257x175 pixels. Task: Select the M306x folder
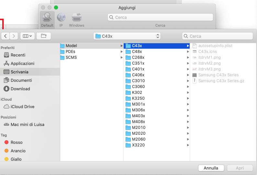click(157, 110)
